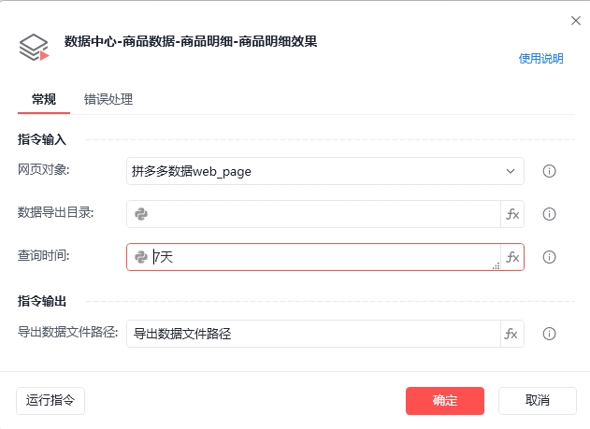
Task: Click the 导出数据文件路径 output field
Action: tap(313, 334)
